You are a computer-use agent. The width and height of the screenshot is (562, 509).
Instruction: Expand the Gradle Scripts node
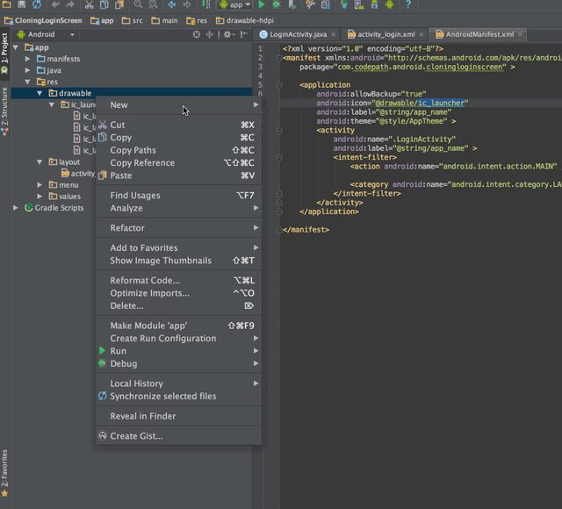[x=16, y=208]
